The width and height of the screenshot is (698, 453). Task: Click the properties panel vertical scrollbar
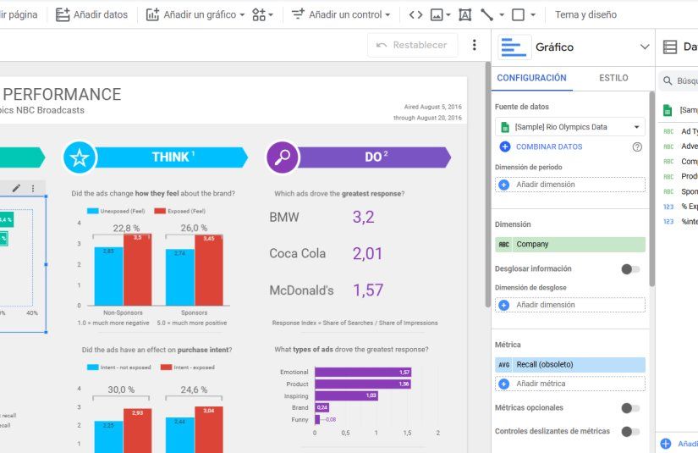click(x=651, y=189)
